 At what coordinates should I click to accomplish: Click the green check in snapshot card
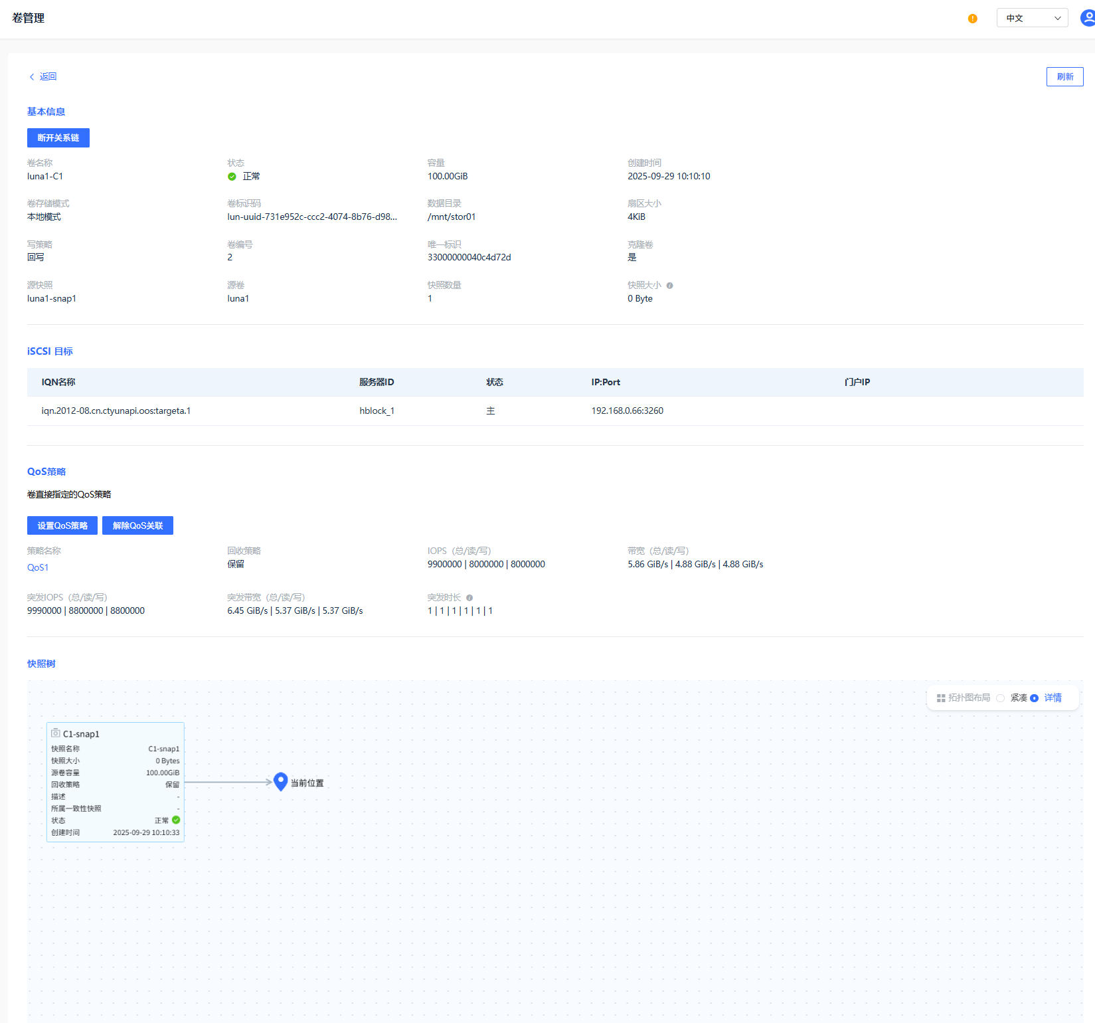pyautogui.click(x=176, y=820)
